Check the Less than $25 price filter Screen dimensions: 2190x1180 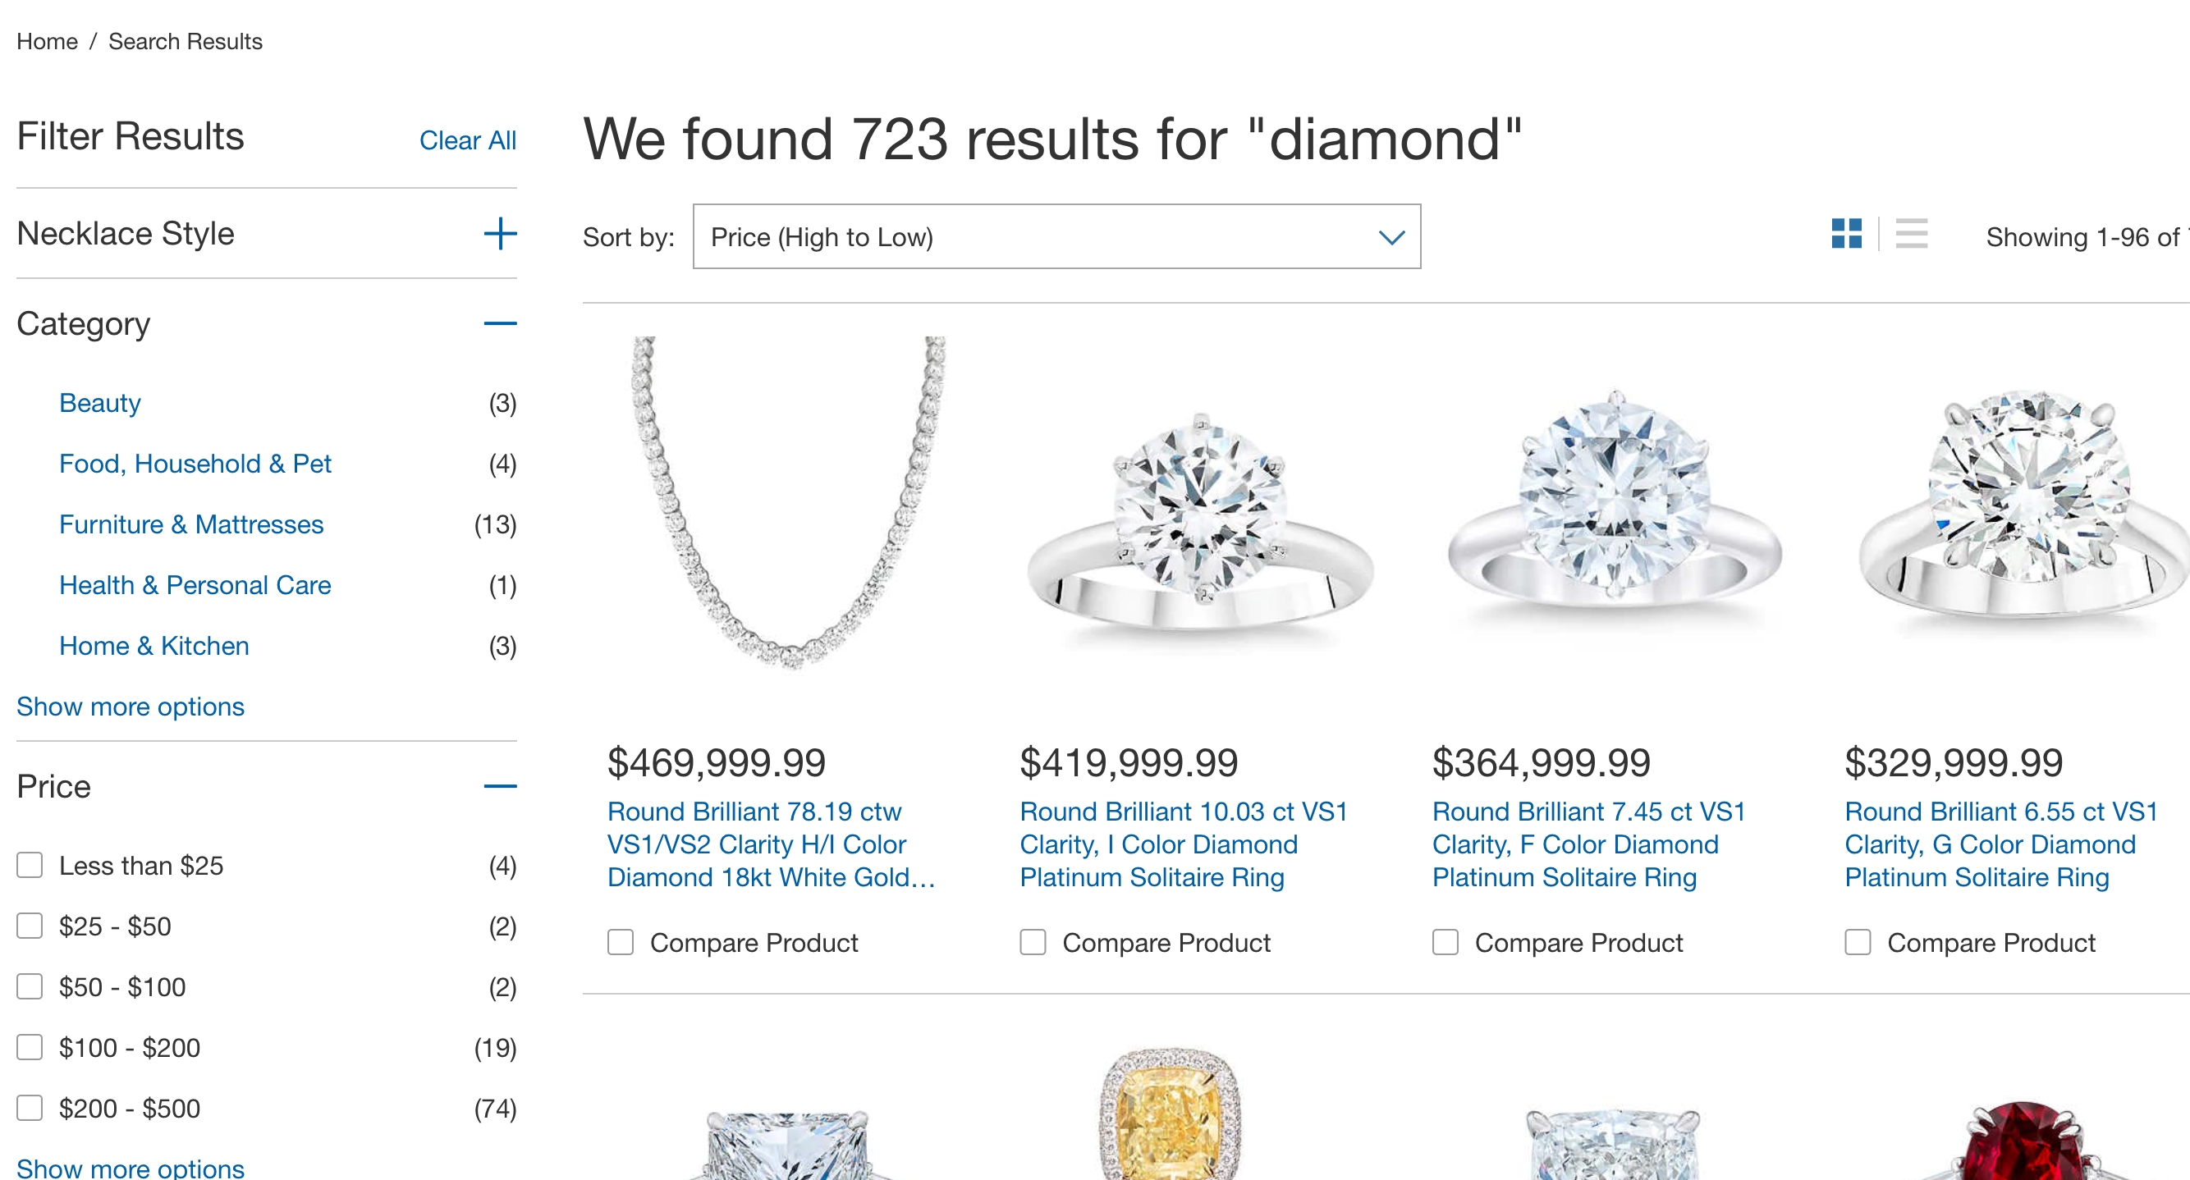[x=30, y=865]
